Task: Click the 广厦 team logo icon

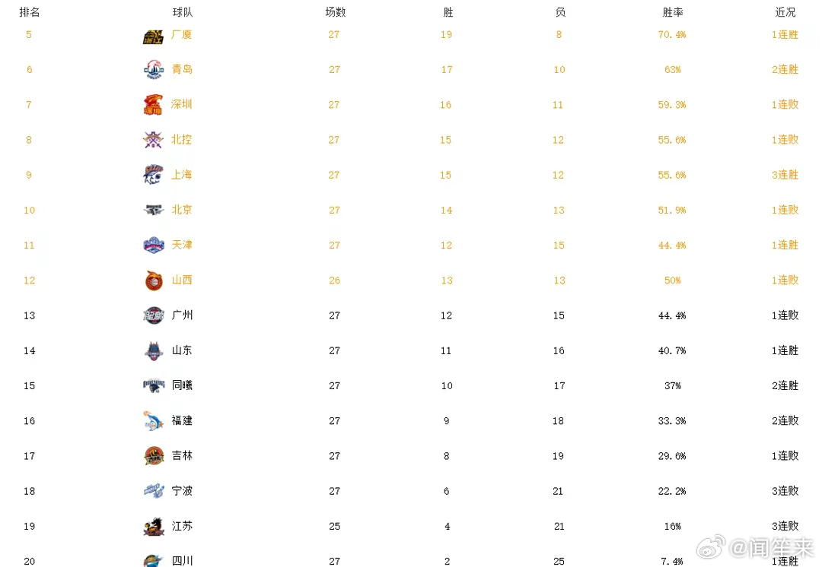Action: pyautogui.click(x=153, y=37)
